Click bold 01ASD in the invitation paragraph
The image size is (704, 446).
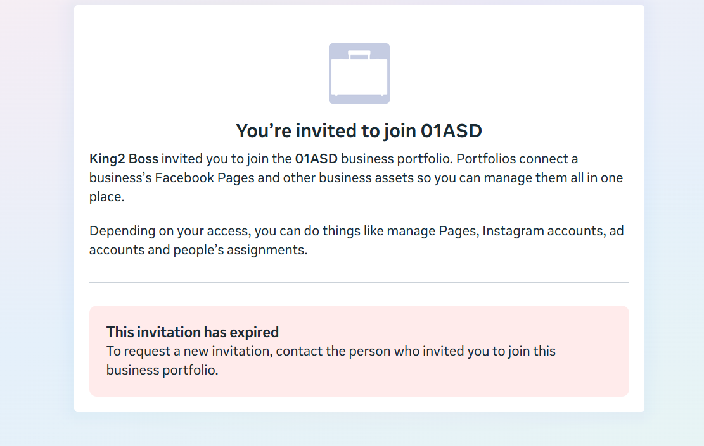316,159
